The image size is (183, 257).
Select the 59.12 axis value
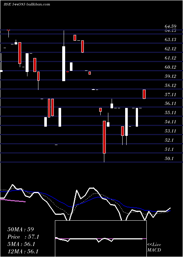(171, 76)
